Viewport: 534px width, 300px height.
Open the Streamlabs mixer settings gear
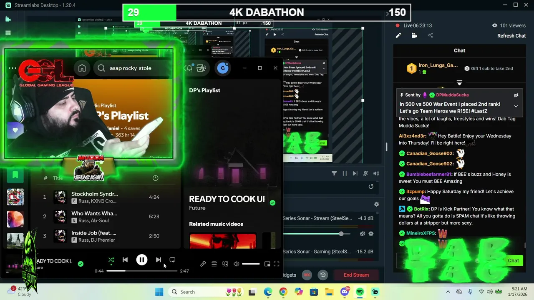[x=376, y=204]
